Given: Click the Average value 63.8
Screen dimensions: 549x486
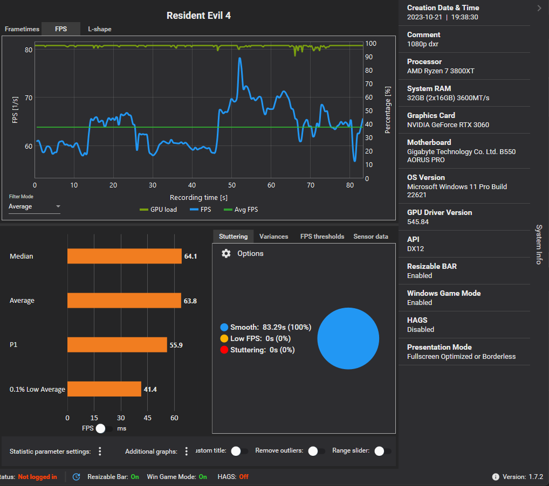Looking at the screenshot, I should 190,301.
